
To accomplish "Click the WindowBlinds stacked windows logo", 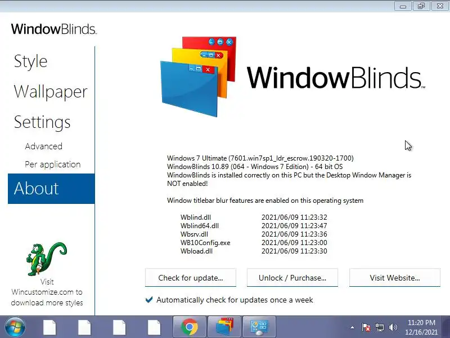I will tap(198, 77).
